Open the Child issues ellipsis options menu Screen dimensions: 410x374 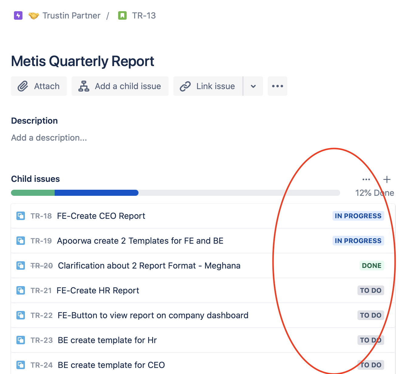pos(366,179)
